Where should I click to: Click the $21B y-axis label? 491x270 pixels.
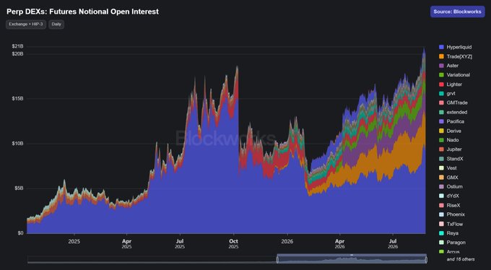pos(17,46)
